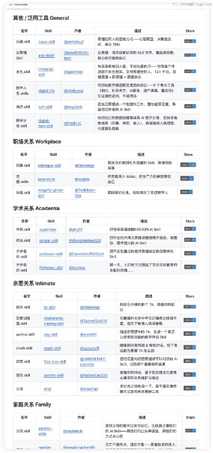Visit @titanwings in colleague-skill row
Viewport: 213px width, 453px height.
[x=85, y=165]
